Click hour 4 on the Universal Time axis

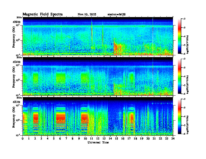[48, 138]
